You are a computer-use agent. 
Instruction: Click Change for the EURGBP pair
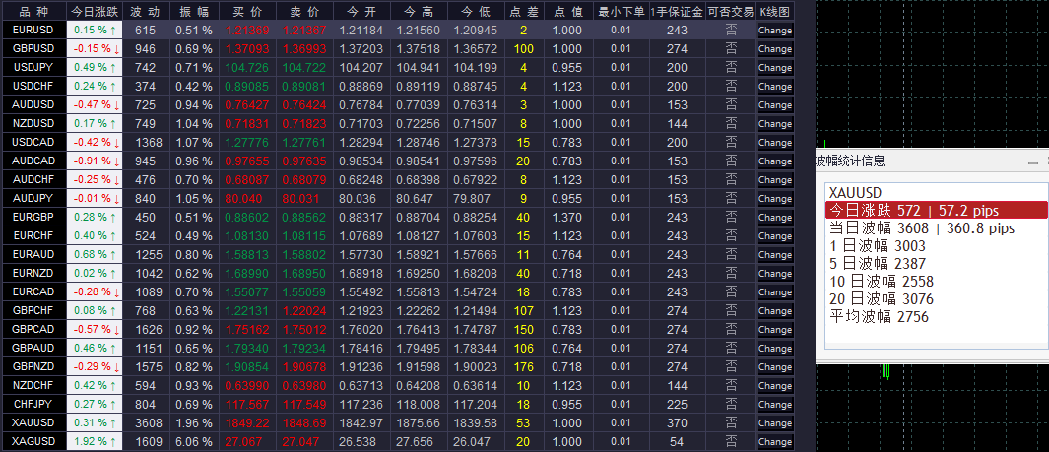click(775, 218)
